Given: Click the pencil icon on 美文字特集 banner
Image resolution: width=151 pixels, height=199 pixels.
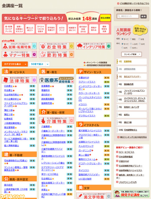Looking at the screenshot, I should point(80,196).
